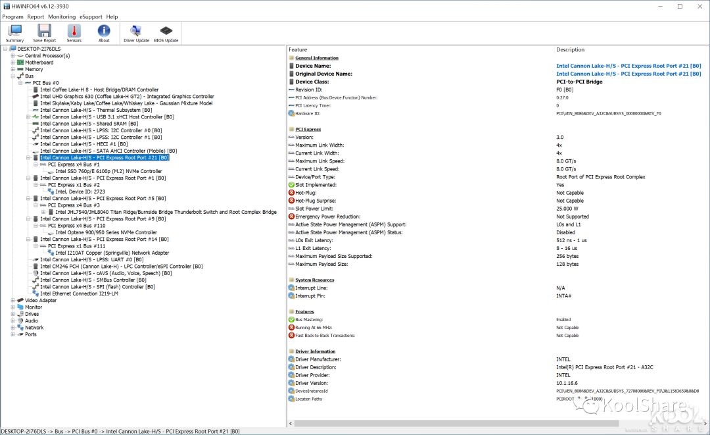This screenshot has height=435, width=710.
Task: Click scrollbar left arrow in details pane
Action: 291,423
